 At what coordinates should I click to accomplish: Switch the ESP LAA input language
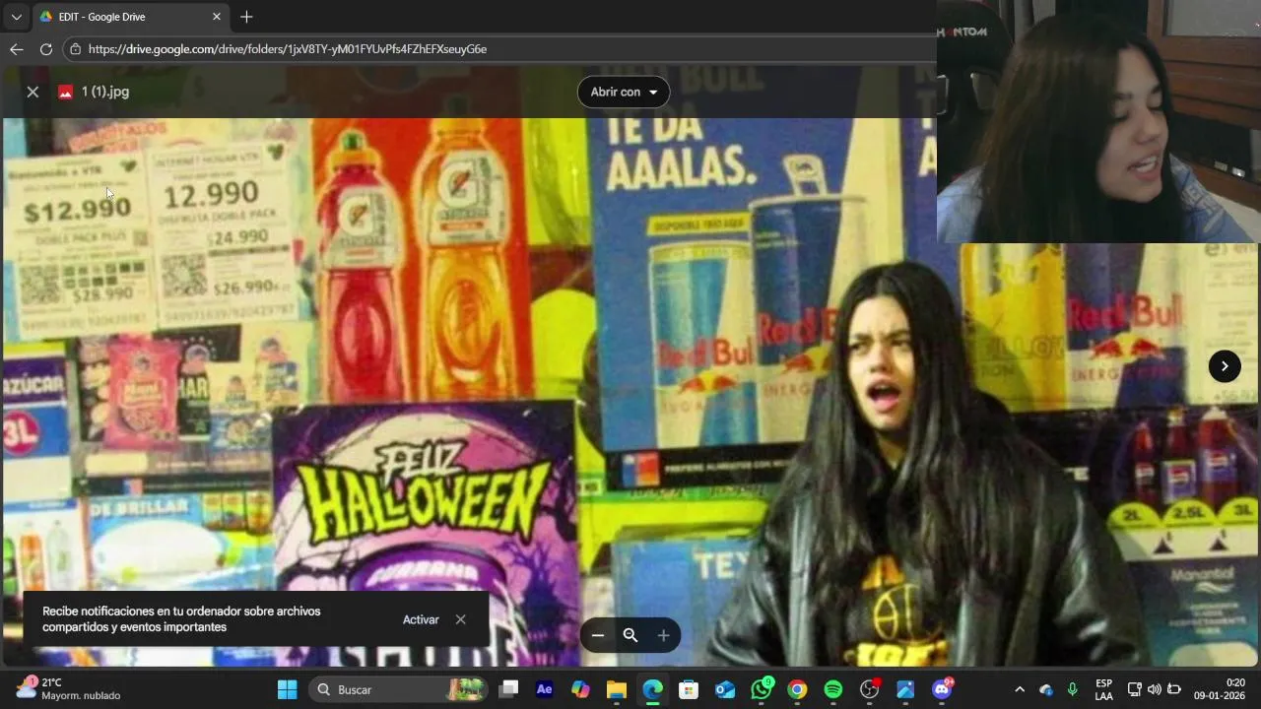click(1104, 689)
